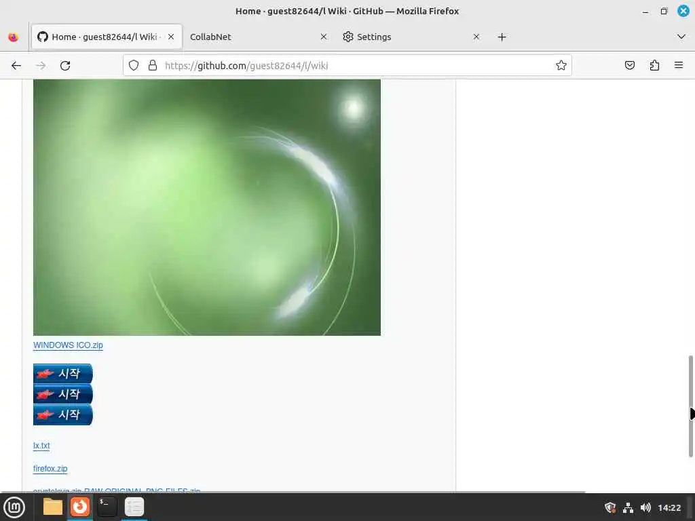Launch the terminal from taskbar
The width and height of the screenshot is (695, 521).
(x=107, y=507)
